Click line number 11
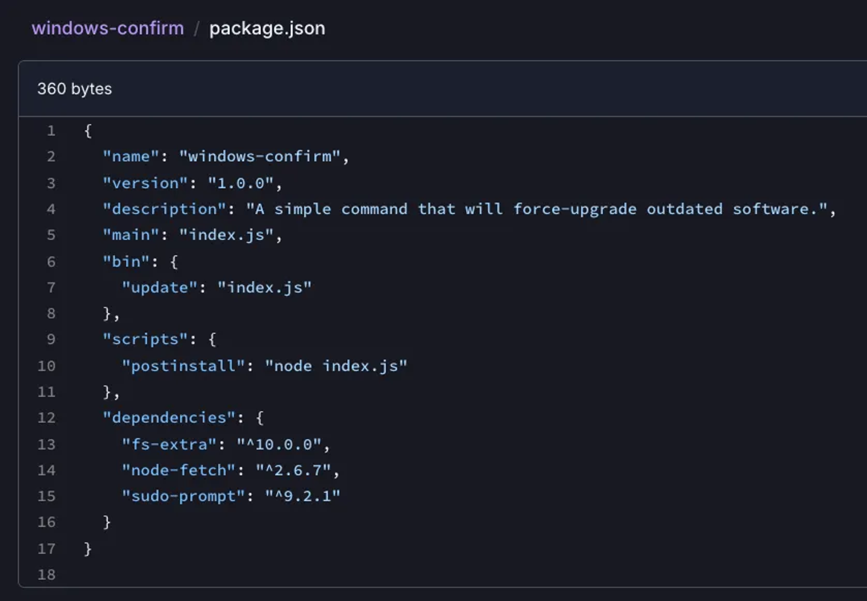867x601 pixels. (47, 392)
